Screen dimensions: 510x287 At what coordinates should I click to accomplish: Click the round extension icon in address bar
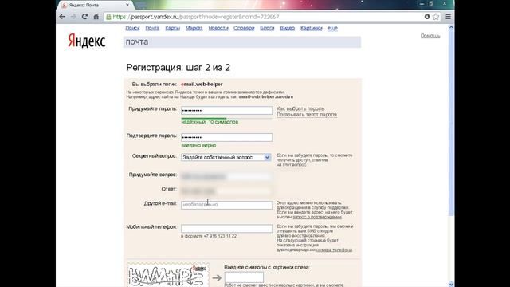pyautogui.click(x=427, y=17)
